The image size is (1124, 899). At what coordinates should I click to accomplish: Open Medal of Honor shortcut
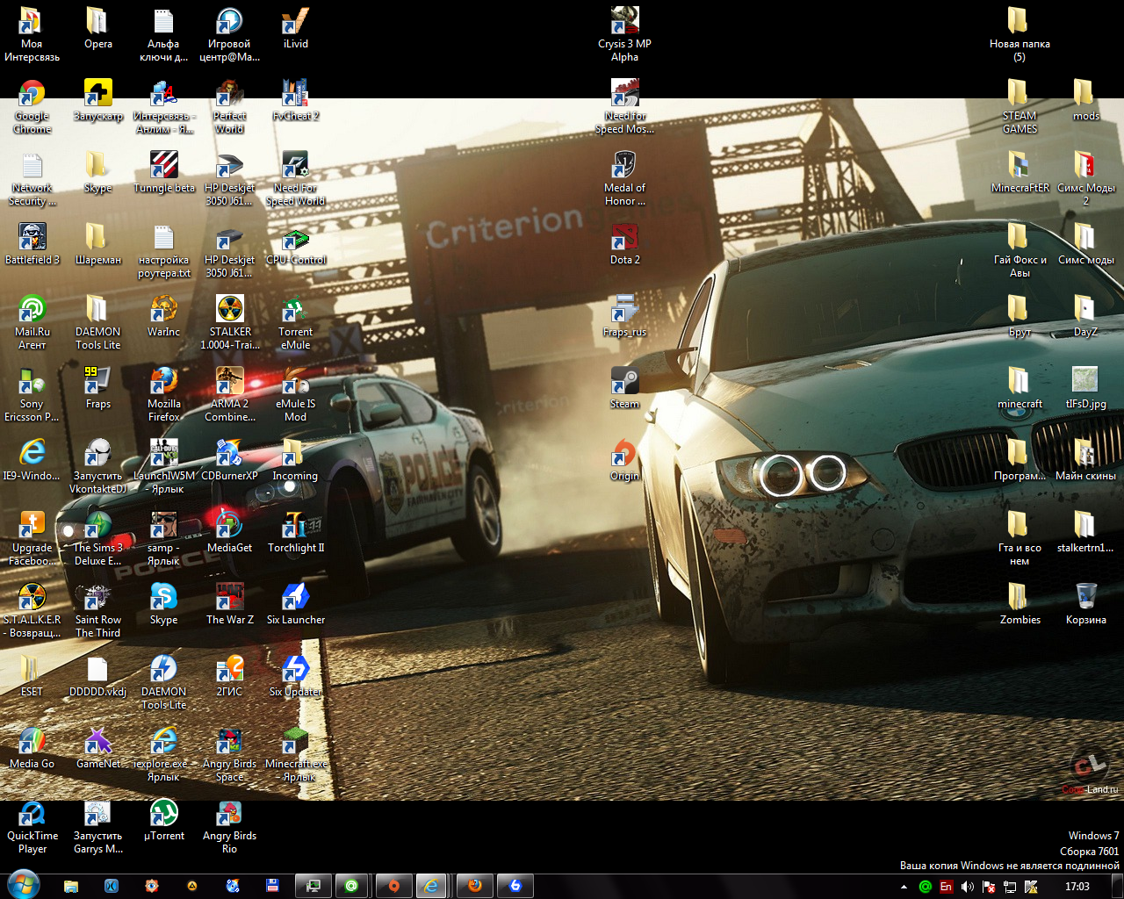pyautogui.click(x=625, y=165)
